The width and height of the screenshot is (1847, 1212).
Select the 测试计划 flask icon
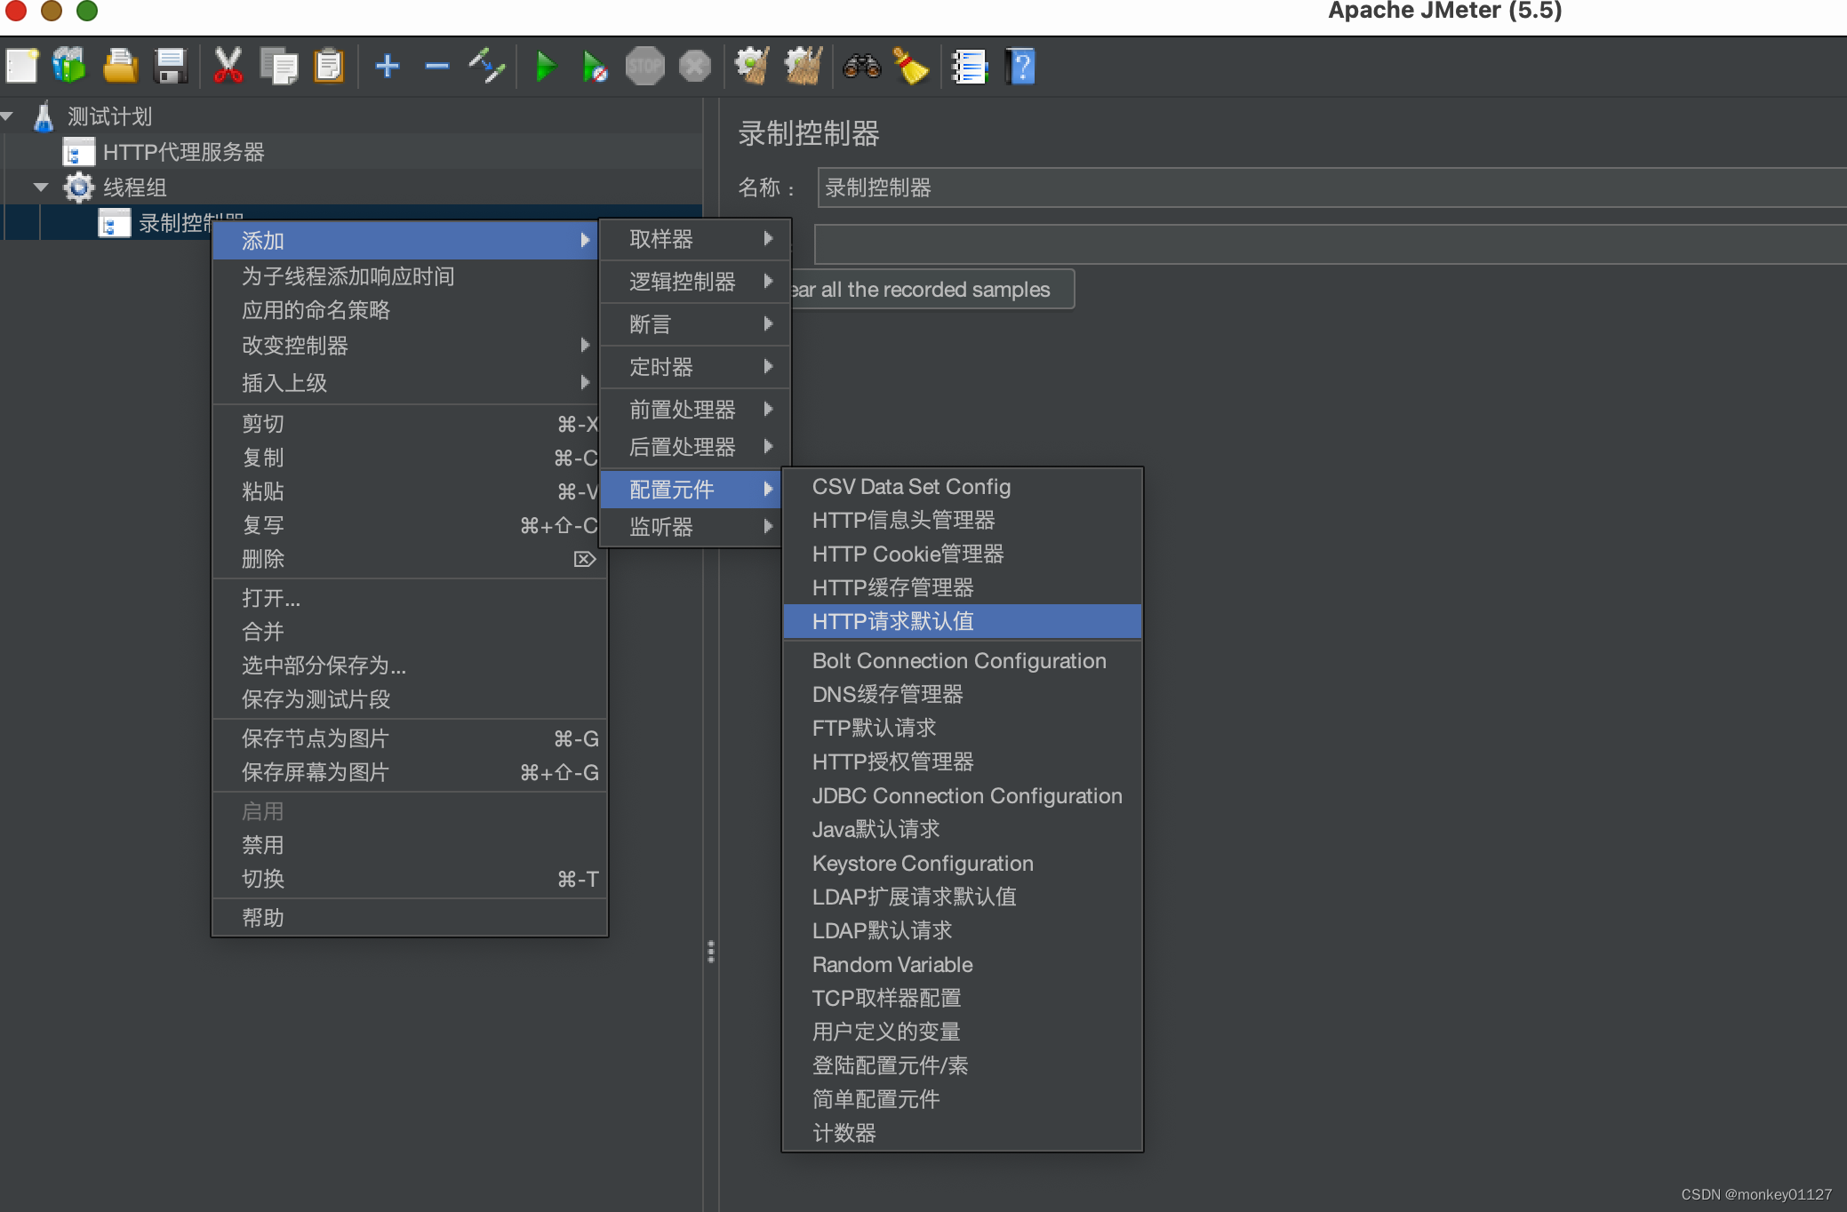click(43, 116)
